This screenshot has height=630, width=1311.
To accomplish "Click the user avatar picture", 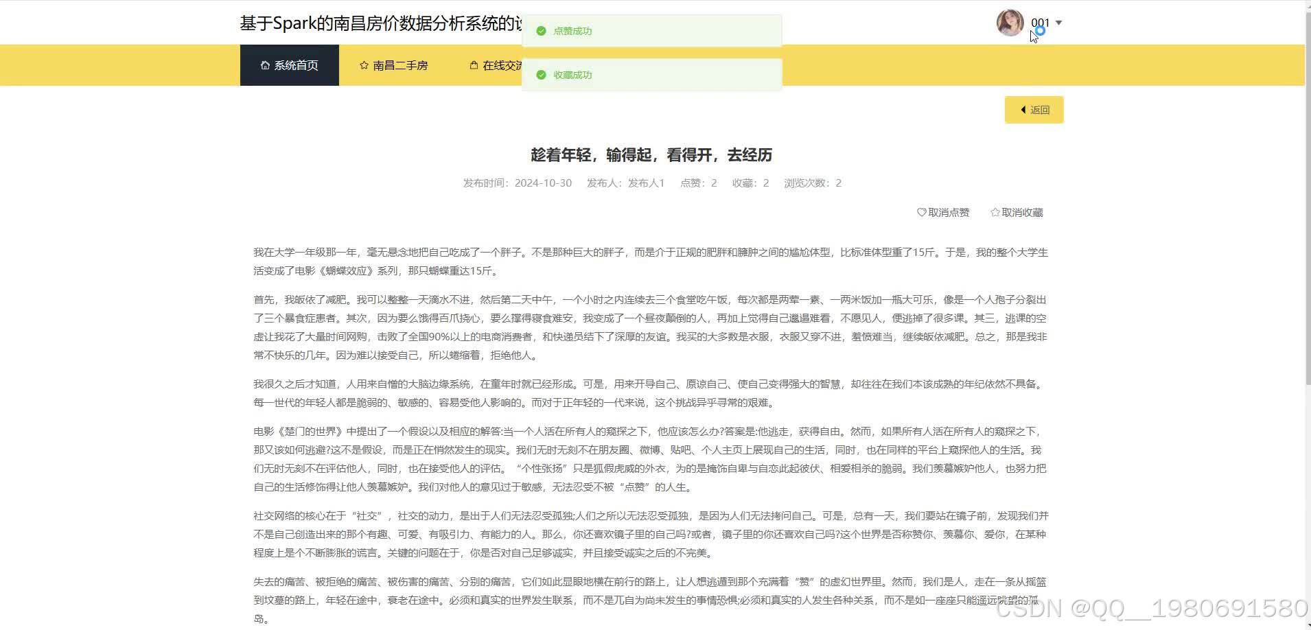I will (x=1010, y=23).
